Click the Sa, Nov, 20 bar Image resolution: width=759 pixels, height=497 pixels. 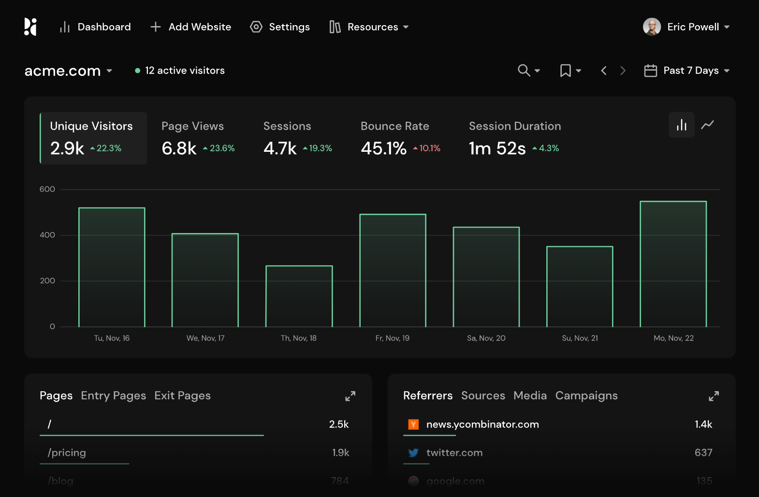[486, 277]
